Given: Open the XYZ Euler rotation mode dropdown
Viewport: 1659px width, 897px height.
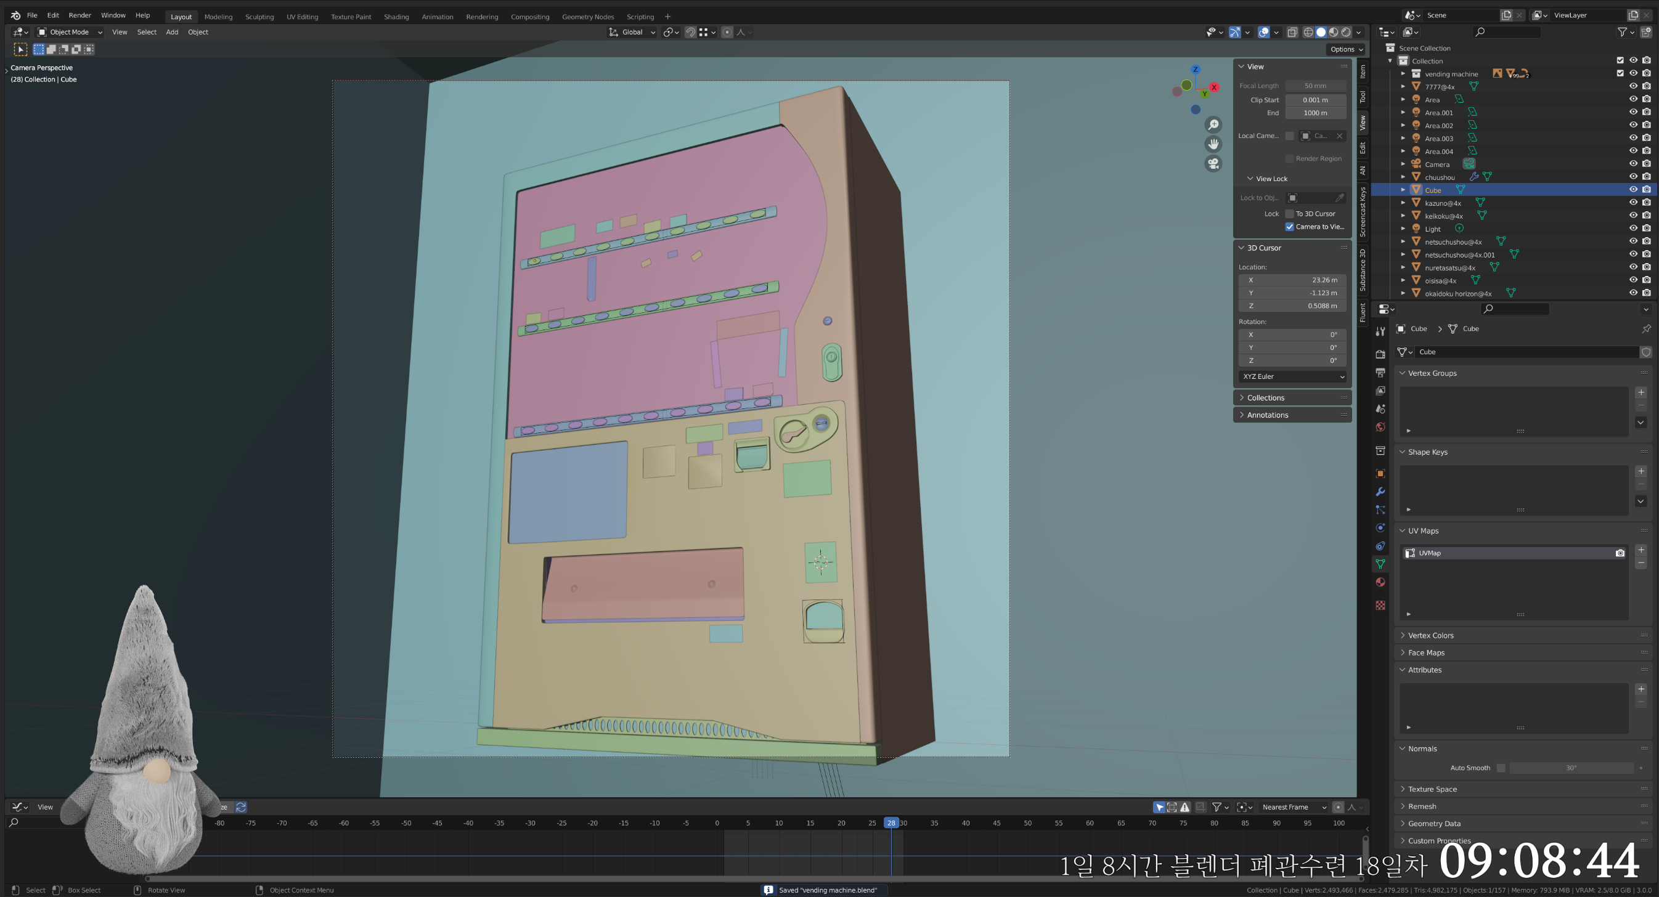Looking at the screenshot, I should click(x=1292, y=376).
